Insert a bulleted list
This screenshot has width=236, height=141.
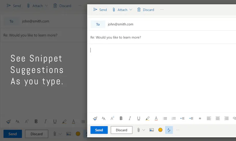(165, 119)
